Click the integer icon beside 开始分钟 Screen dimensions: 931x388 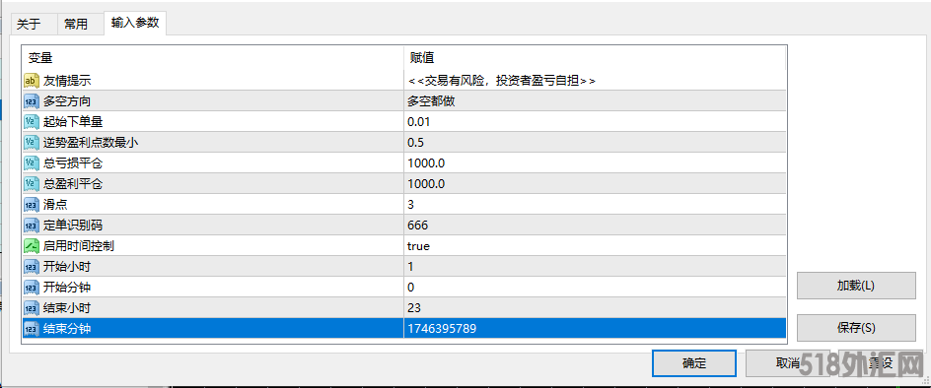click(32, 288)
